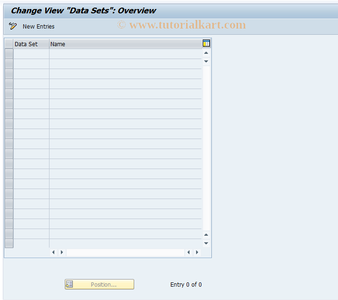The image size is (338, 300).
Task: Click the change/display pencil icon
Action: (13, 26)
